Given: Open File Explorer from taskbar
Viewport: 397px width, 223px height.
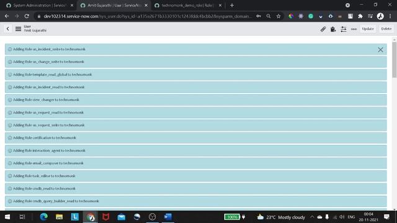Looking at the screenshot, I should coord(60,217).
